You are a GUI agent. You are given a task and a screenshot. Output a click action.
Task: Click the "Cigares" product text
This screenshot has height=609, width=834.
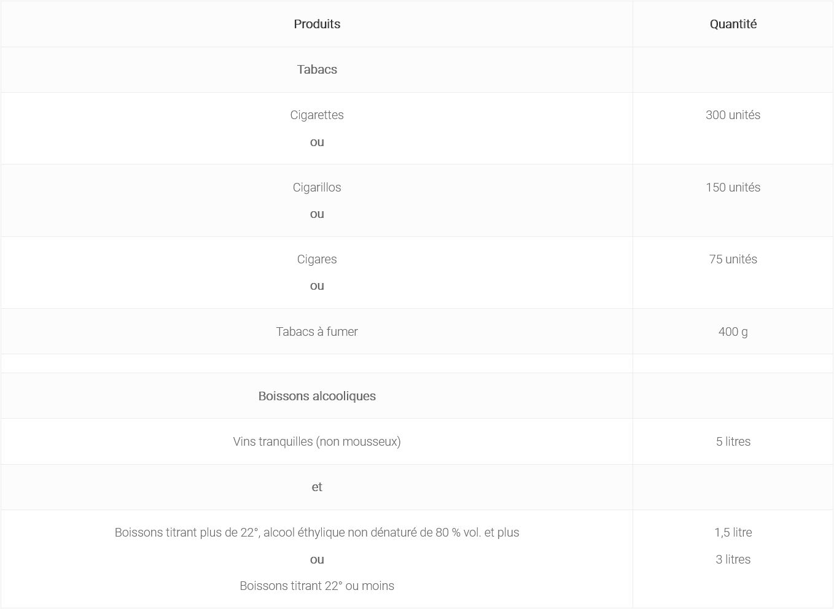pyautogui.click(x=317, y=259)
